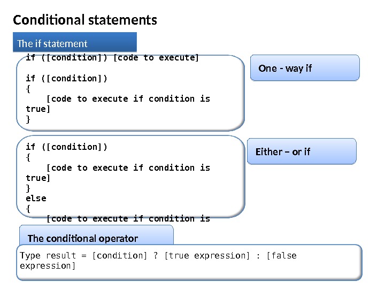Click the closing brace in the top code box
Screen dimensions: 385x289
[28, 119]
